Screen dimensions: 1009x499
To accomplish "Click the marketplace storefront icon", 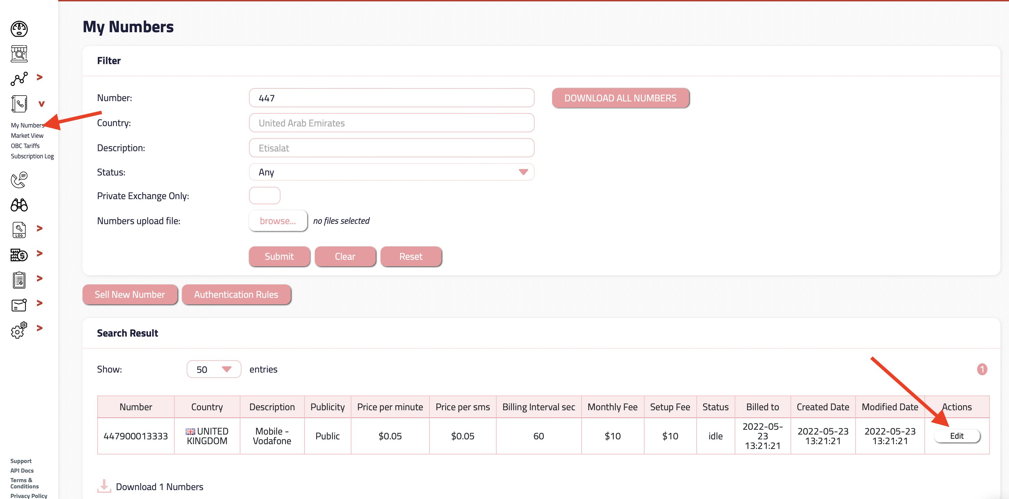I will 19,54.
